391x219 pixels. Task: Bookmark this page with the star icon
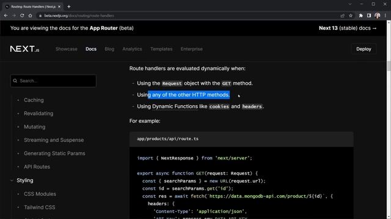[x=351, y=16]
